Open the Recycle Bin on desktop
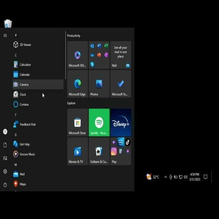The image size is (219, 219). [x=8, y=23]
